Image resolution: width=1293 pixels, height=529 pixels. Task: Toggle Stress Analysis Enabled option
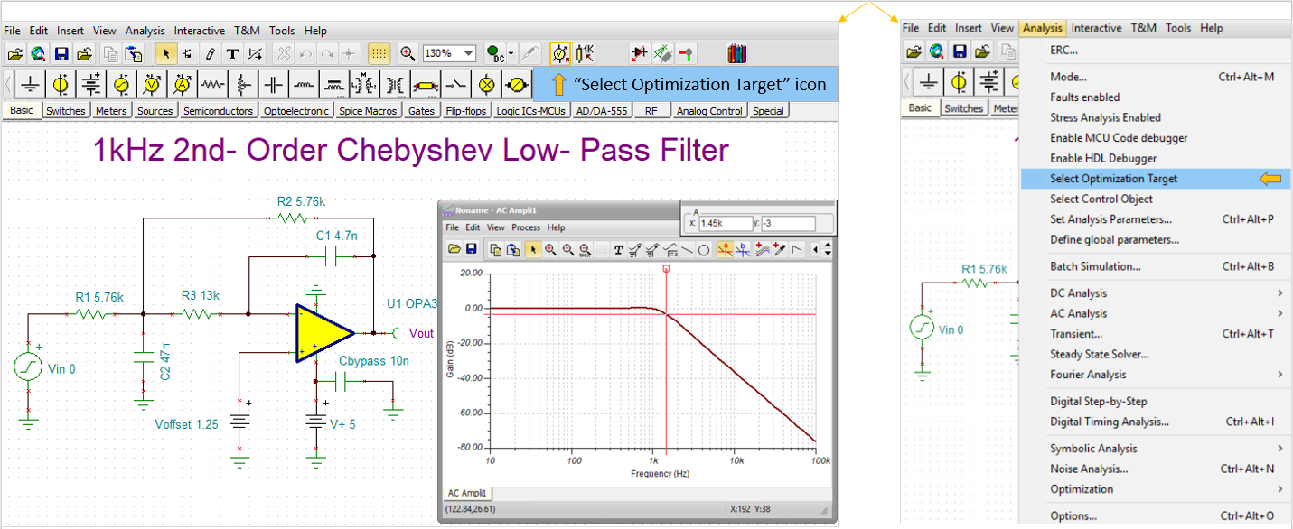[1105, 117]
